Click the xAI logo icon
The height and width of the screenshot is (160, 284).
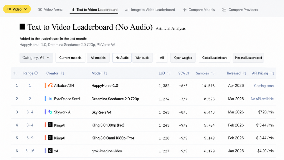(x=50, y=151)
